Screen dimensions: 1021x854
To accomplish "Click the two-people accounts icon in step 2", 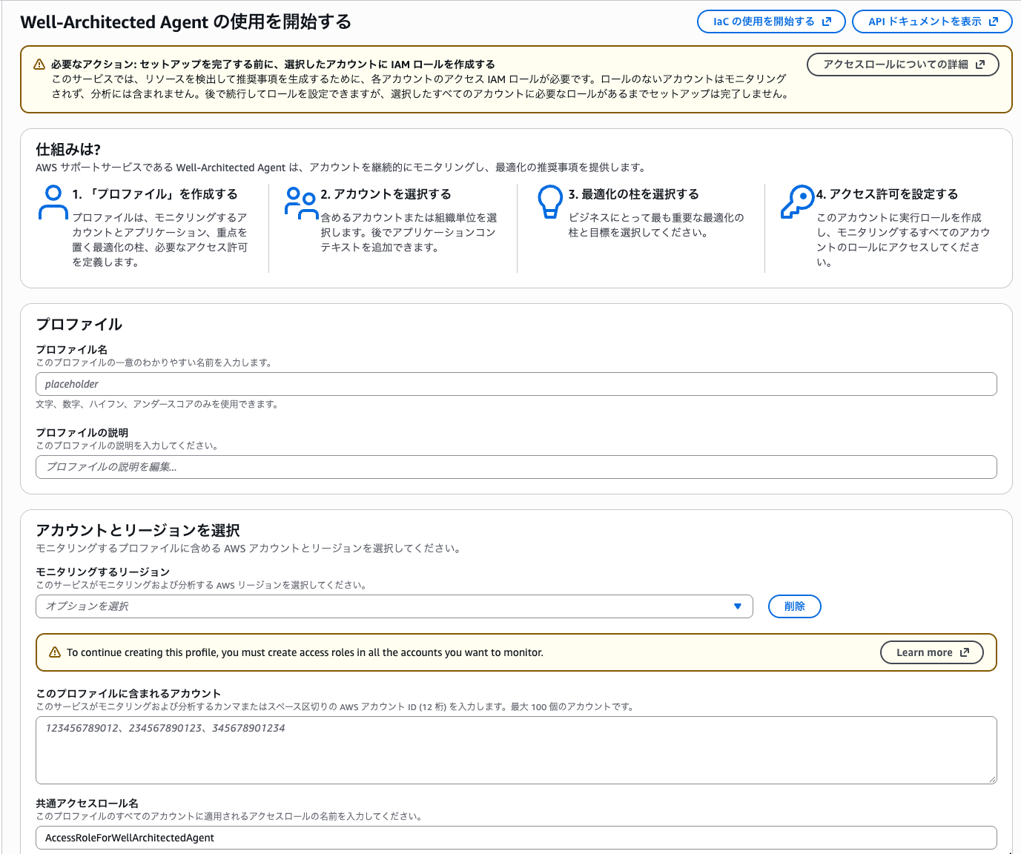I will pyautogui.click(x=302, y=202).
